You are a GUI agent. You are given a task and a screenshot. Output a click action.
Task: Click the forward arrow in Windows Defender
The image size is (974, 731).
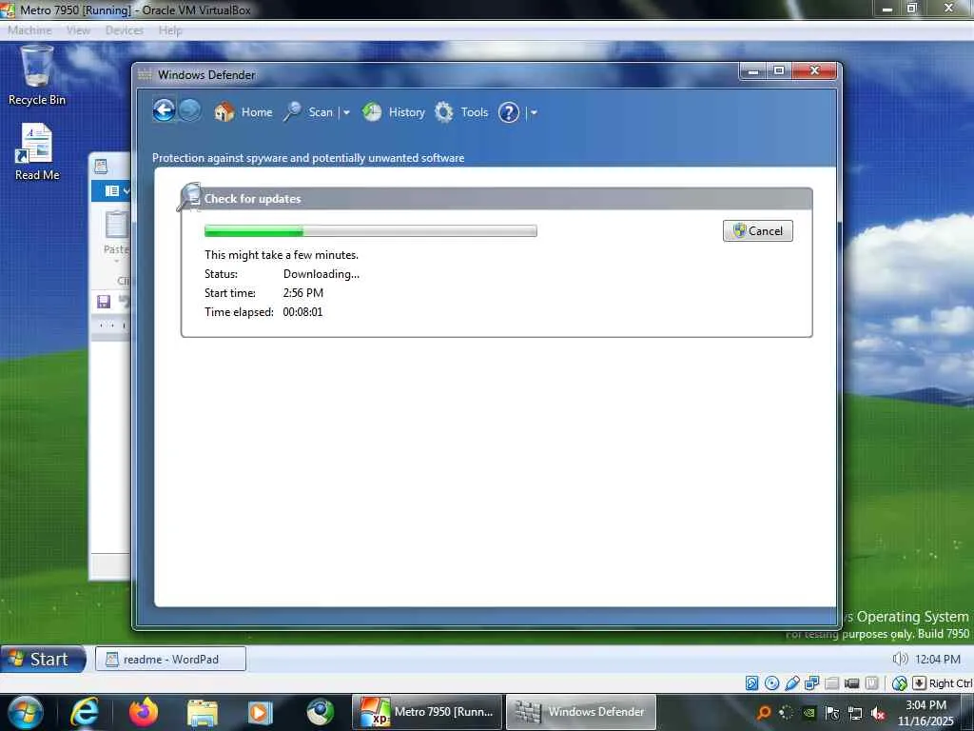190,111
